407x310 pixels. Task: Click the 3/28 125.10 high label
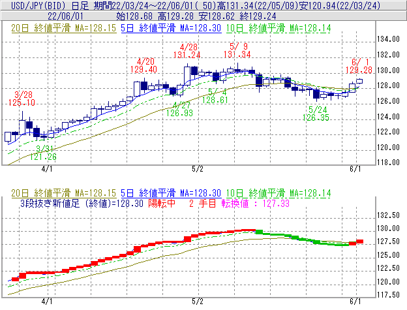(22, 99)
